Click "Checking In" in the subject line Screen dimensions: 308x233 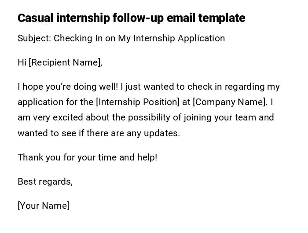pyautogui.click(x=78, y=38)
